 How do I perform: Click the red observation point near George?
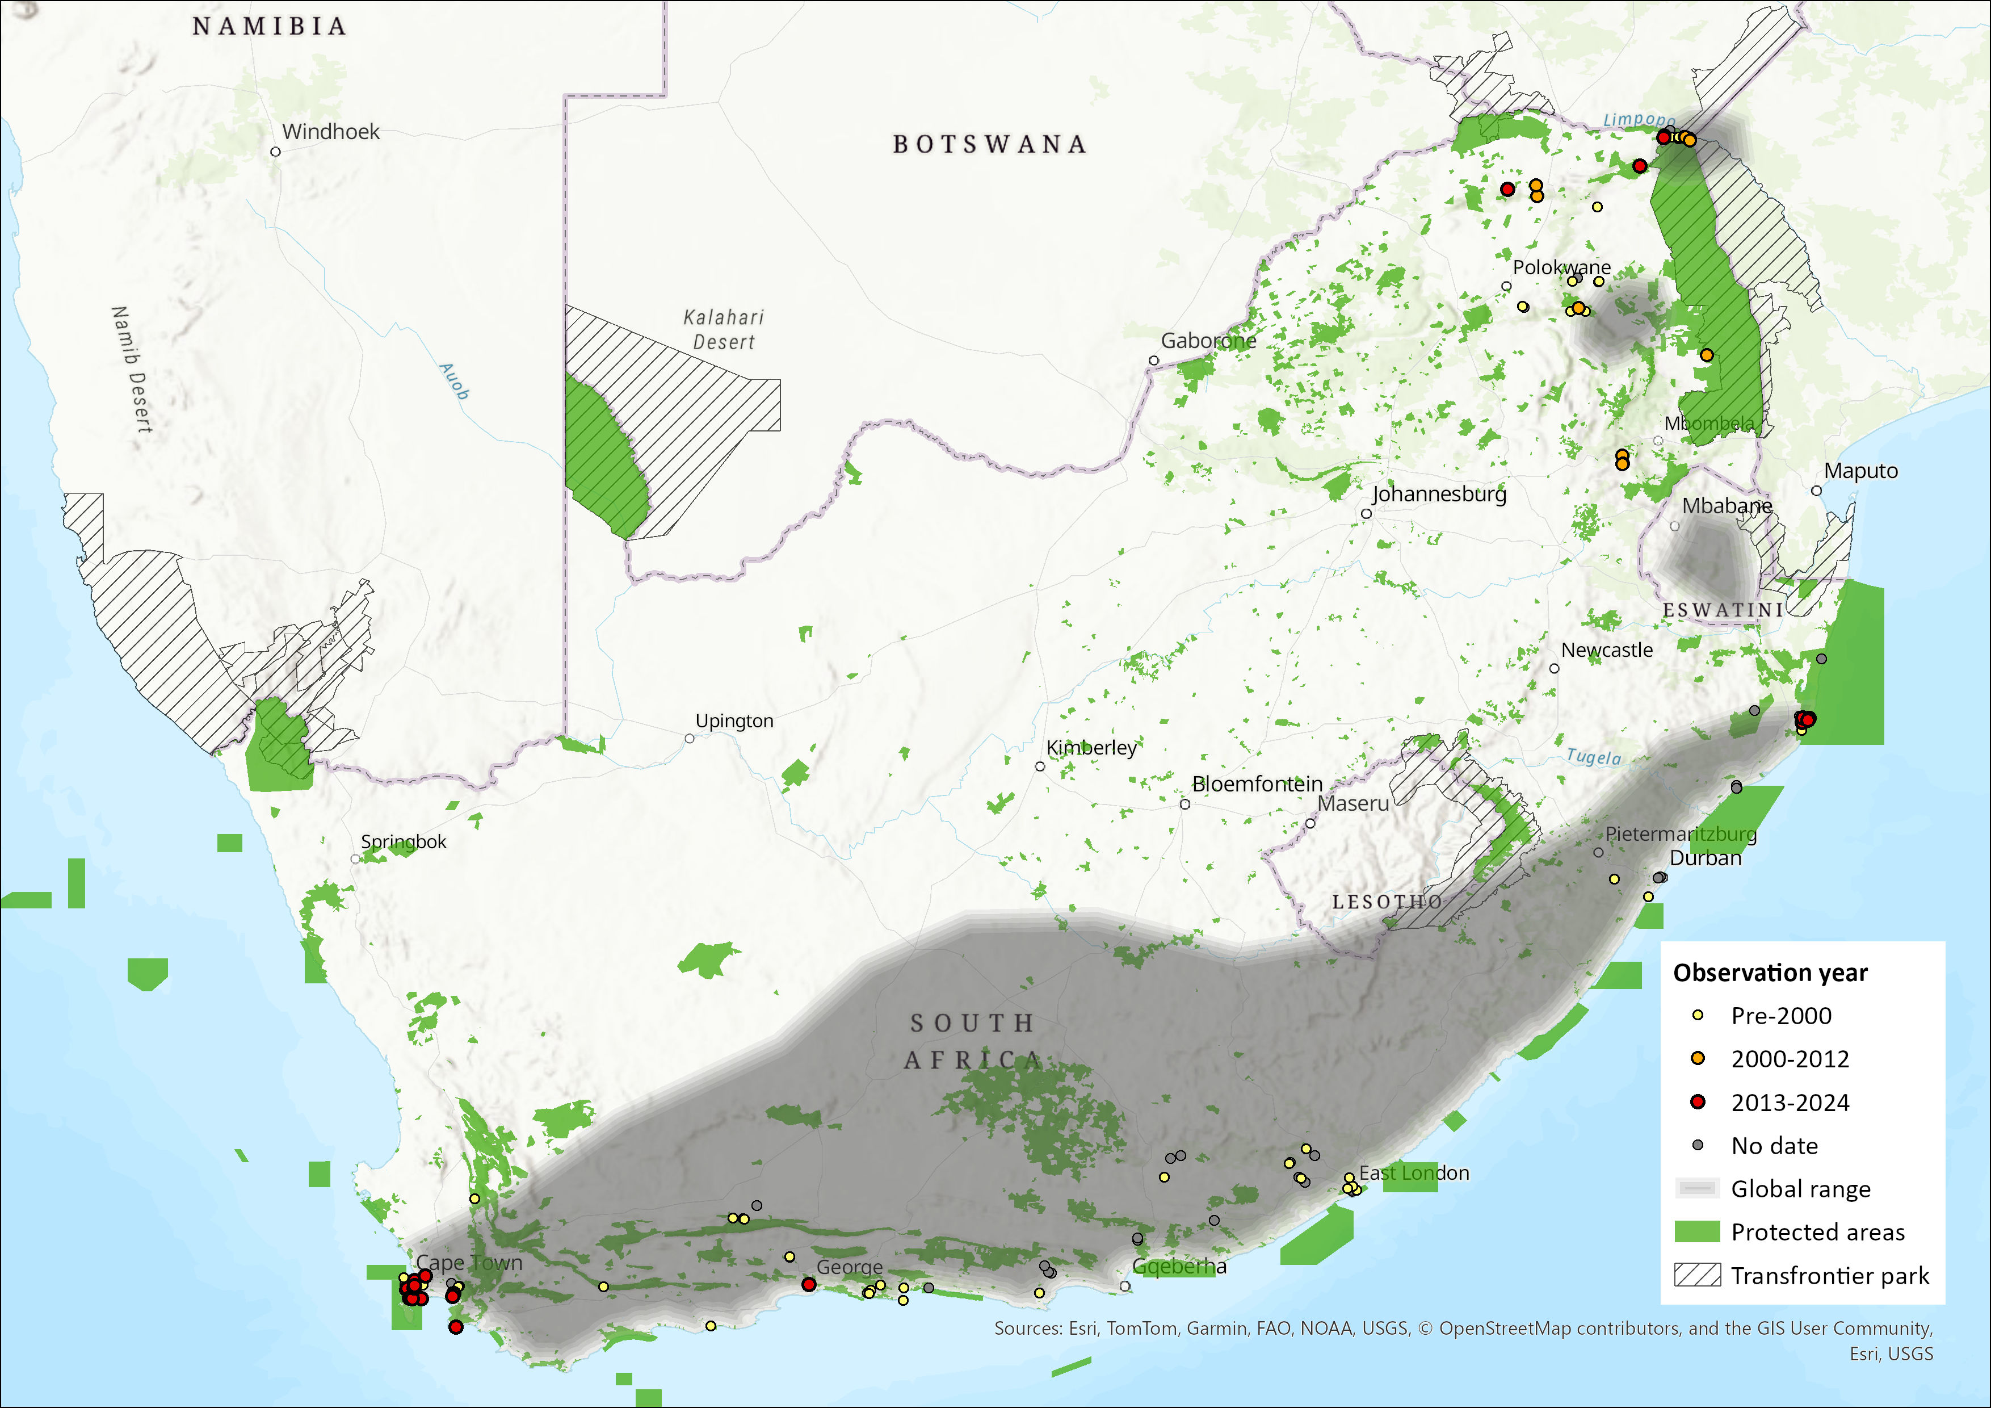pos(809,1284)
